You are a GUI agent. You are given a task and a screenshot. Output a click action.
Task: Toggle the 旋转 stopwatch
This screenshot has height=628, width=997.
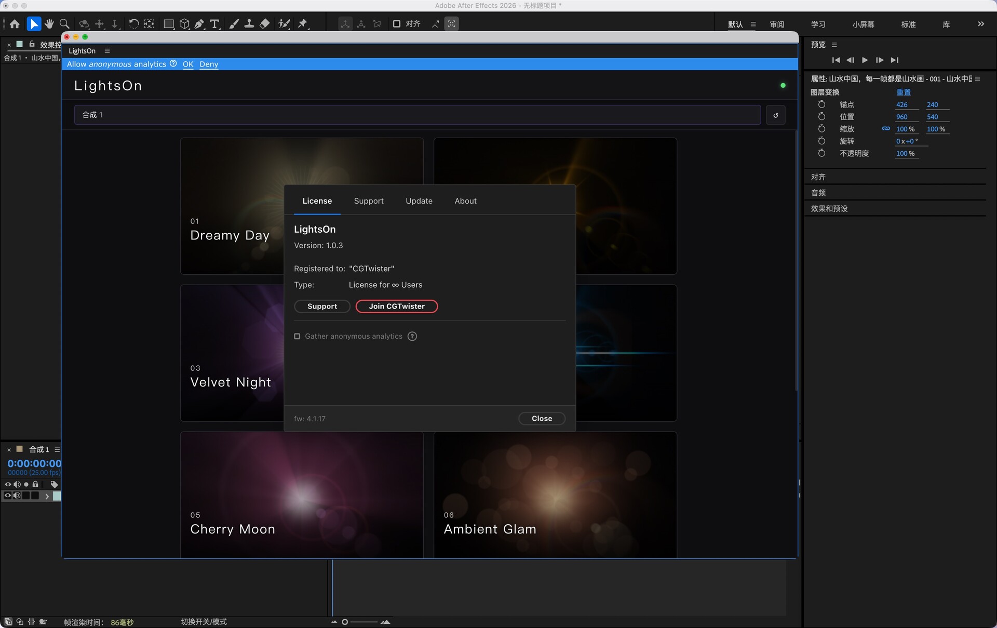click(x=821, y=141)
